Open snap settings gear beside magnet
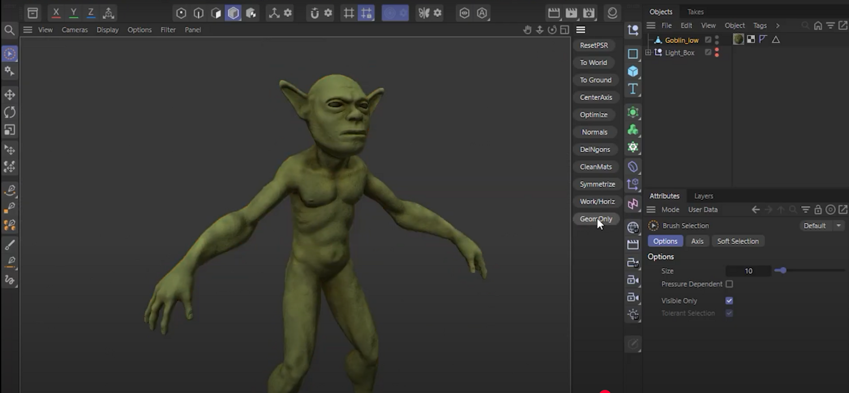The image size is (849, 393). 328,12
